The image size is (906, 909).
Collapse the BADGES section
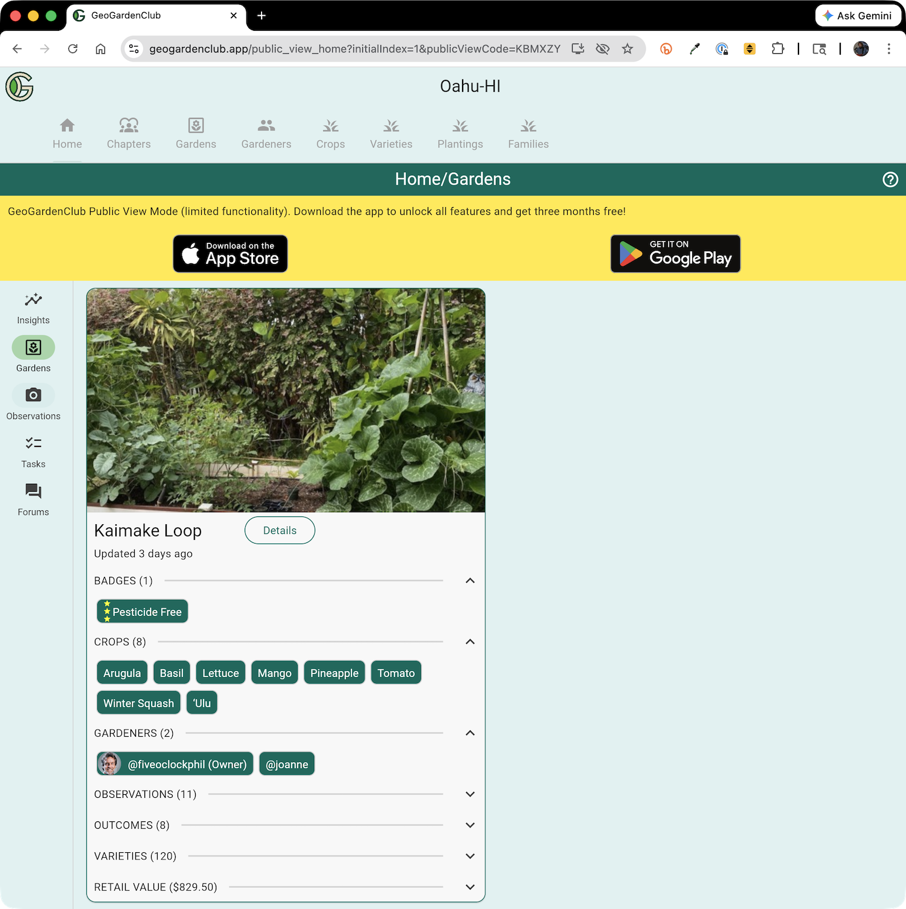pyautogui.click(x=470, y=580)
